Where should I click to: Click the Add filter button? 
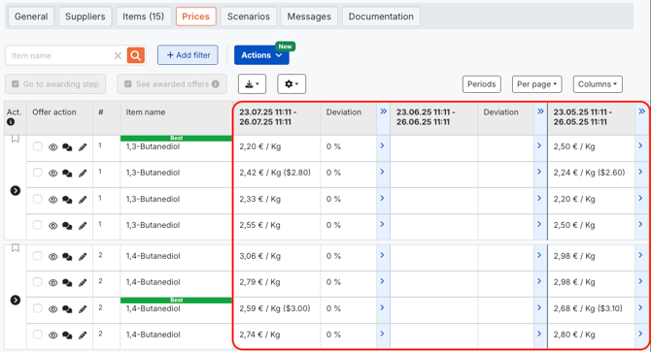coord(188,55)
